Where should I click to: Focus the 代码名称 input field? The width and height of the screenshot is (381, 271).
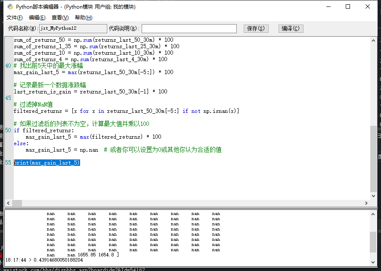73,28
